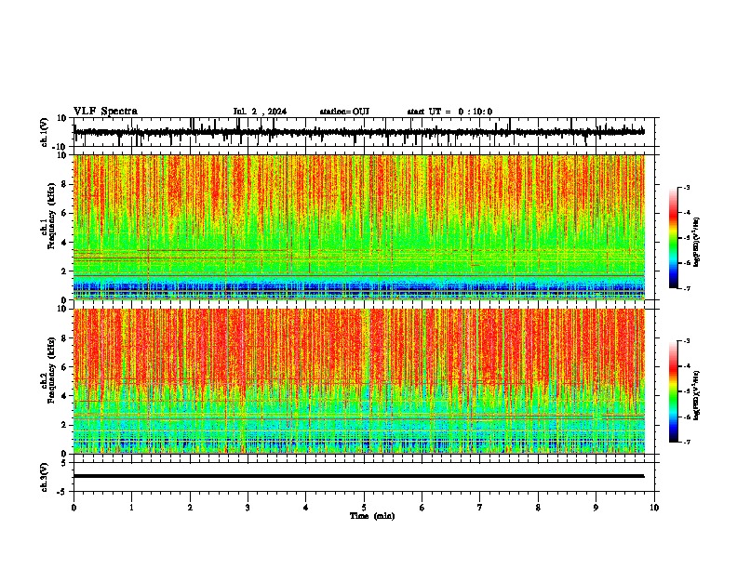Click the "4" kHz tick on ch.1 frequency axis
The width and height of the screenshot is (737, 569).
tap(64, 243)
